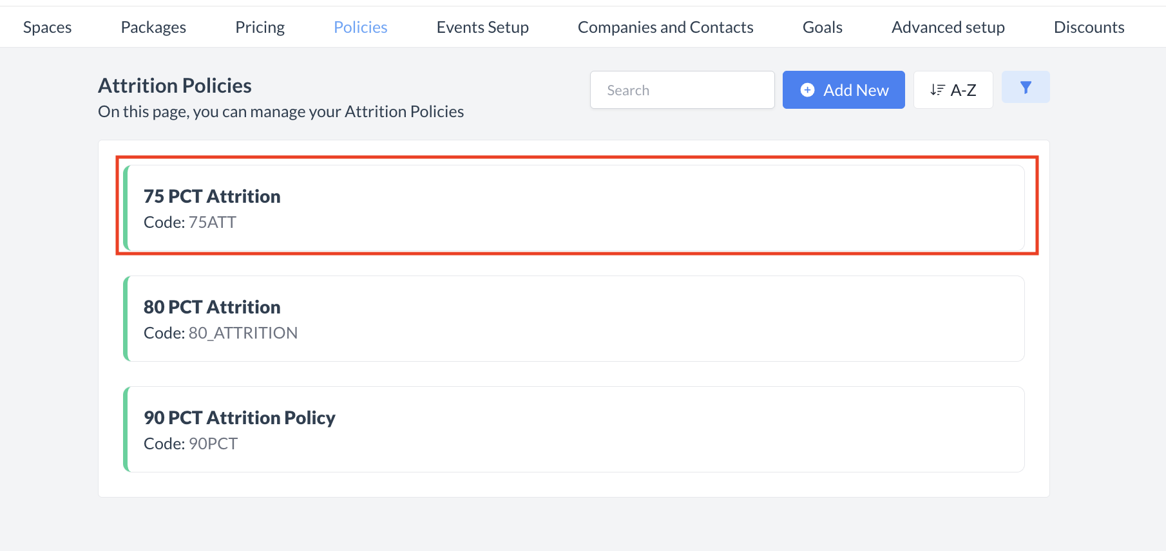Click the Add New button
Image resolution: width=1166 pixels, height=551 pixels.
(x=843, y=89)
